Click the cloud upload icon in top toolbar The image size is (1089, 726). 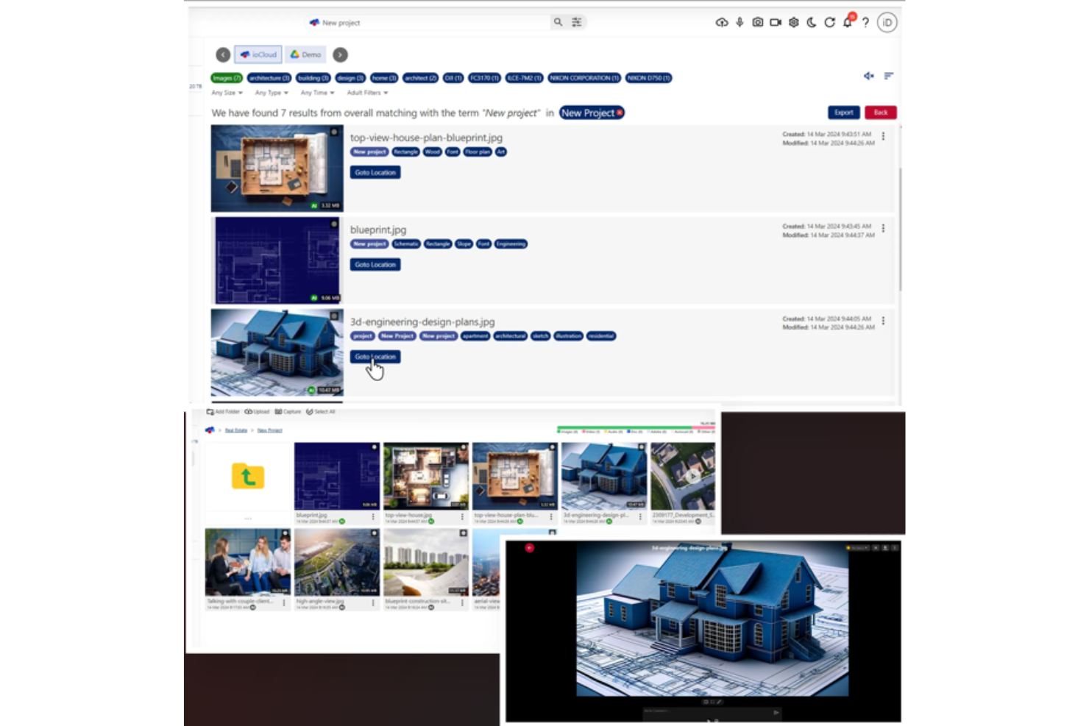[722, 22]
